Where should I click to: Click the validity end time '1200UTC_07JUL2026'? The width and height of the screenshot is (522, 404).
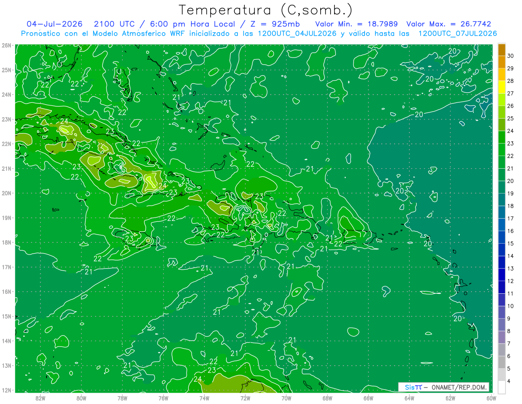[x=458, y=33]
